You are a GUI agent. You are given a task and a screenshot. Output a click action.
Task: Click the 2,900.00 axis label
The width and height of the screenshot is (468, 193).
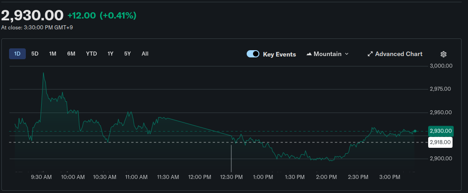coord(440,159)
